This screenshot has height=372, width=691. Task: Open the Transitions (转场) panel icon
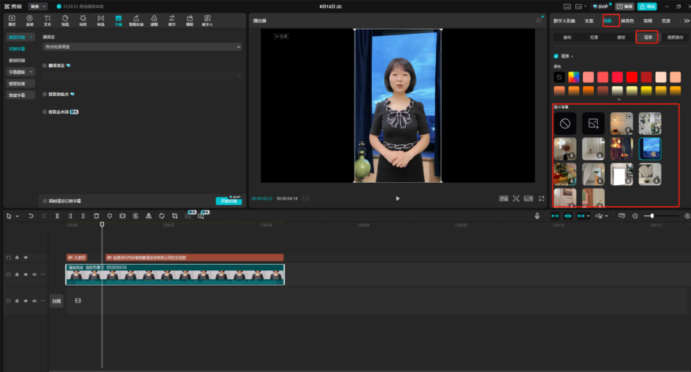click(100, 19)
